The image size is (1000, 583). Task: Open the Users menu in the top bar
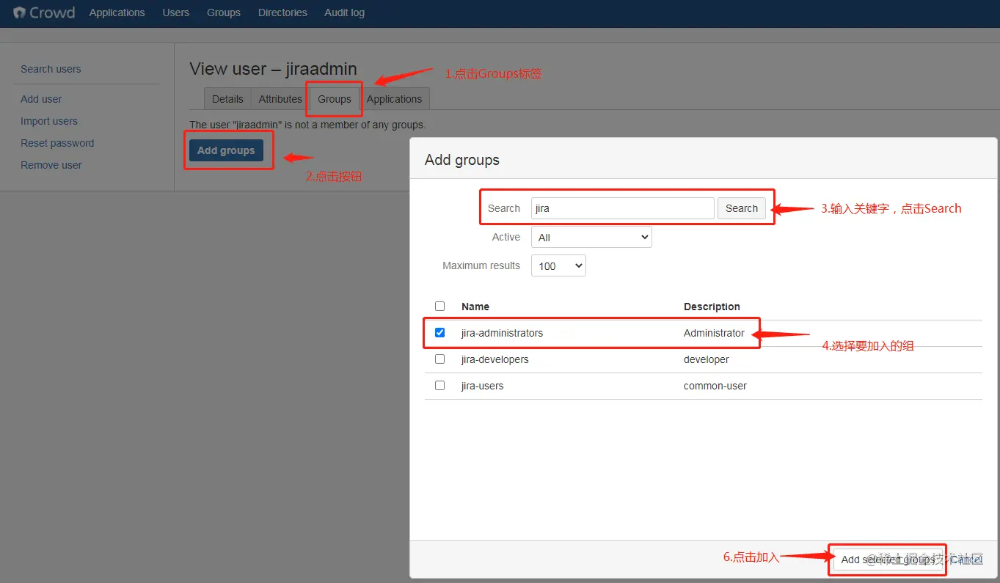pyautogui.click(x=175, y=12)
